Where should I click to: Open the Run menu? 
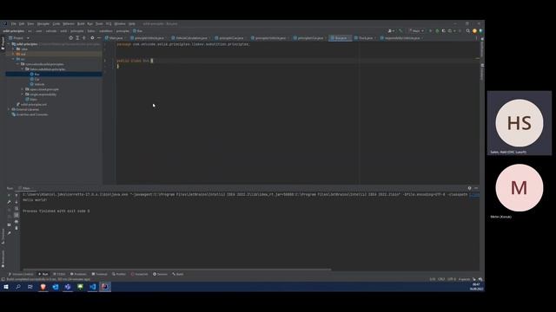(x=89, y=23)
